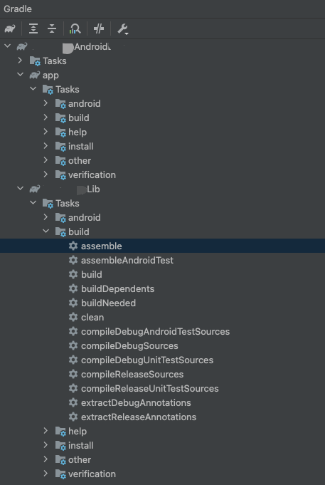Expand the verification folder at the bottom
325x485 pixels.
click(46, 474)
